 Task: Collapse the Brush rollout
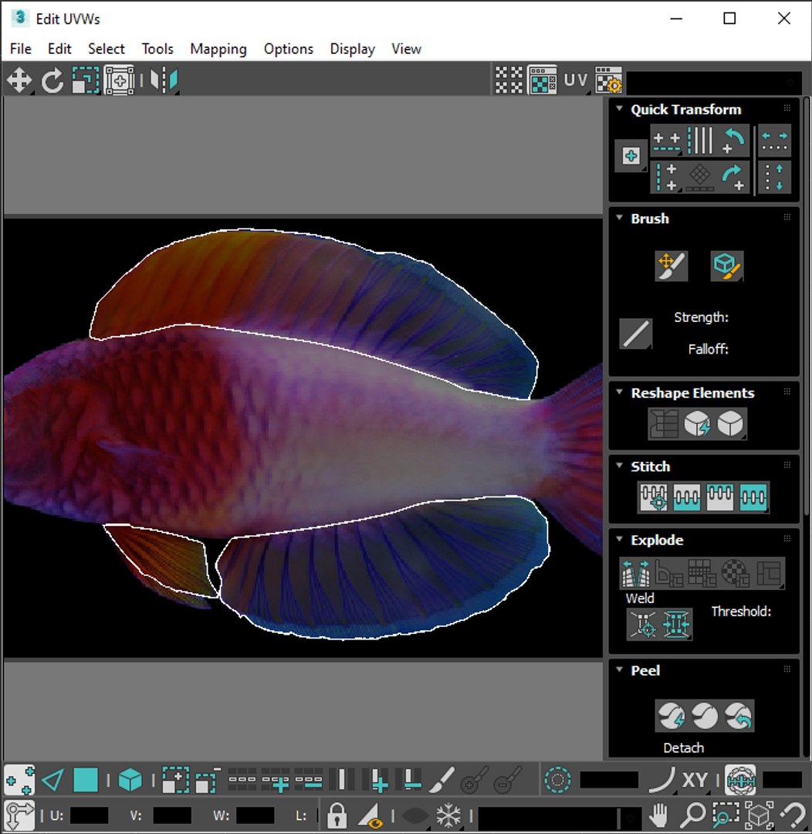click(619, 218)
